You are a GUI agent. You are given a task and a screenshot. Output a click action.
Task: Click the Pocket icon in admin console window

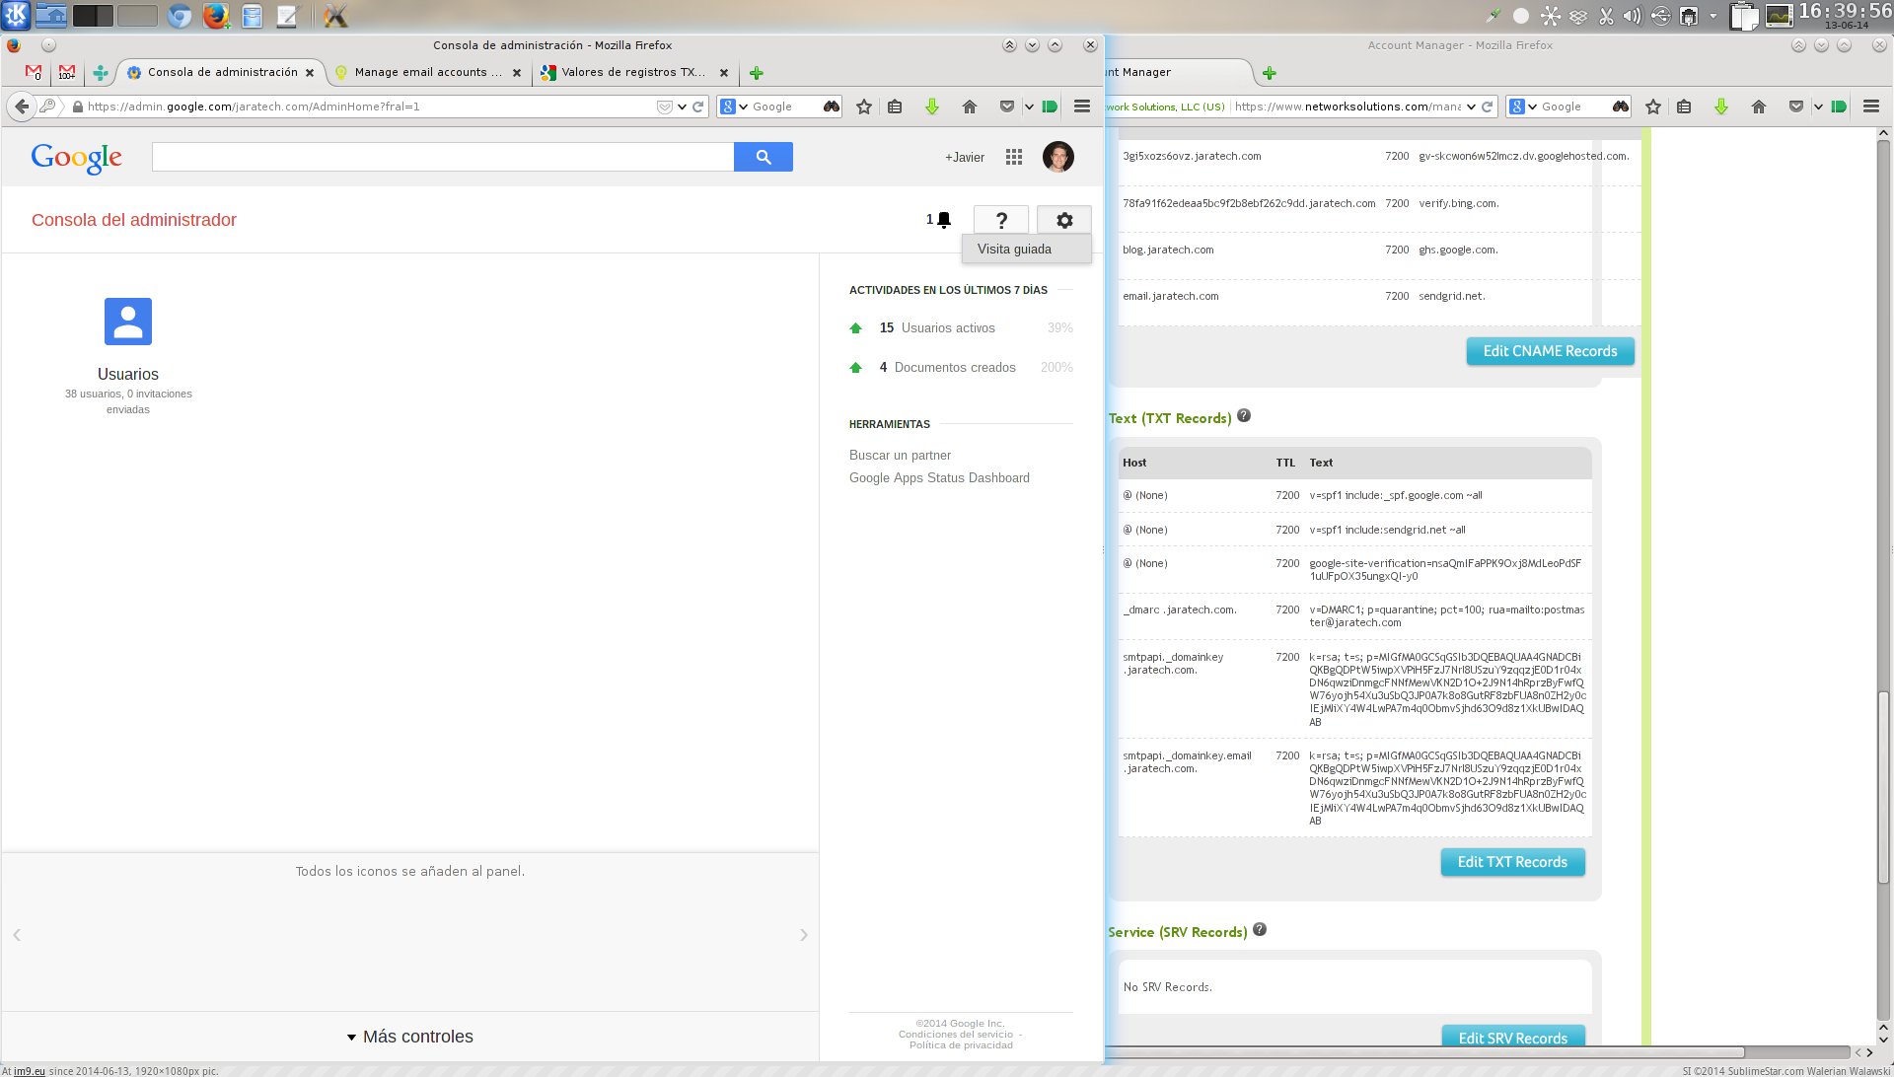[x=1006, y=107]
